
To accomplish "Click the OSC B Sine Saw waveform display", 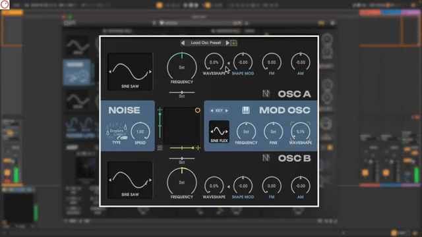I will pos(130,180).
